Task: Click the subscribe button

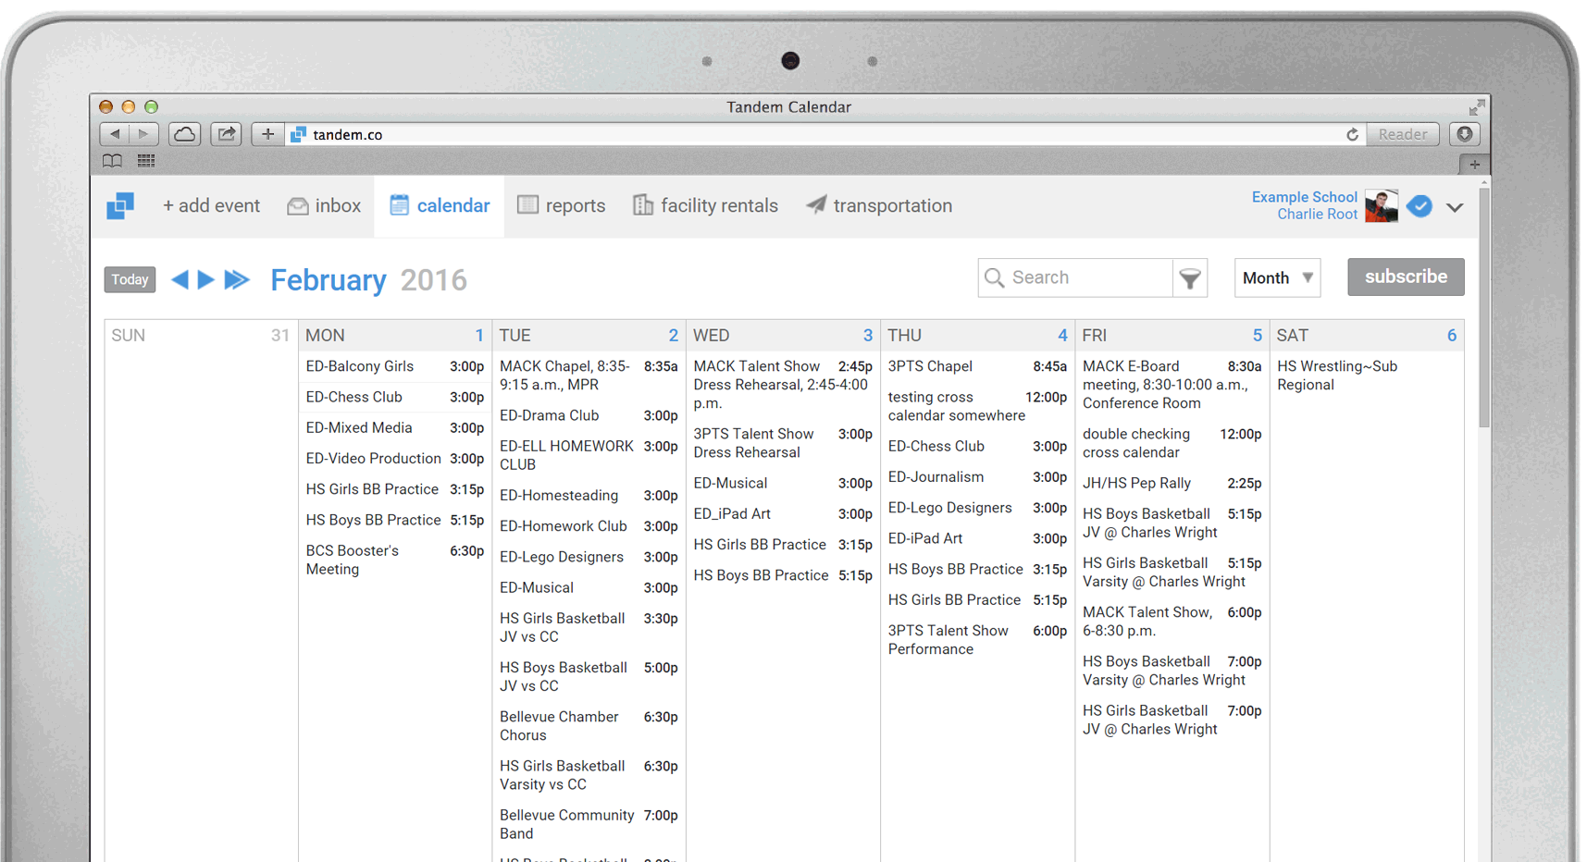Action: pos(1405,277)
